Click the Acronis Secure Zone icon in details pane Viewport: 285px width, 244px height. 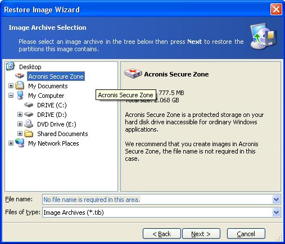tap(133, 74)
